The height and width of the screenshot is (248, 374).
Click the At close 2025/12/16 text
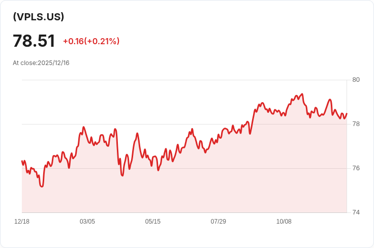41,63
